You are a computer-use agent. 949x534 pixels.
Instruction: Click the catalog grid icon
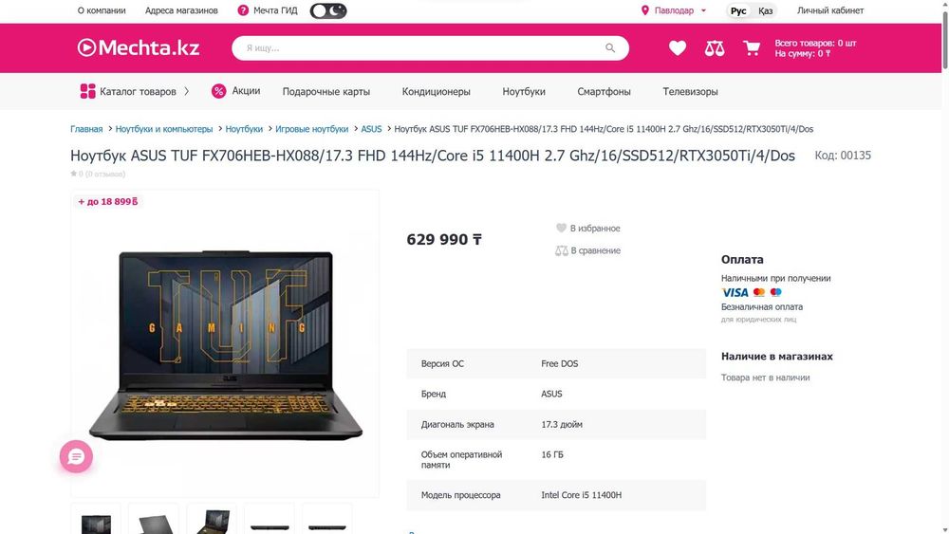tap(87, 91)
